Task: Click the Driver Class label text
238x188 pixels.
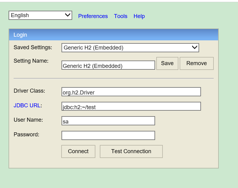Action: tap(29, 91)
